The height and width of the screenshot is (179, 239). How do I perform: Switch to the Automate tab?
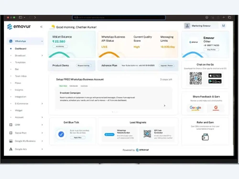click(84, 86)
